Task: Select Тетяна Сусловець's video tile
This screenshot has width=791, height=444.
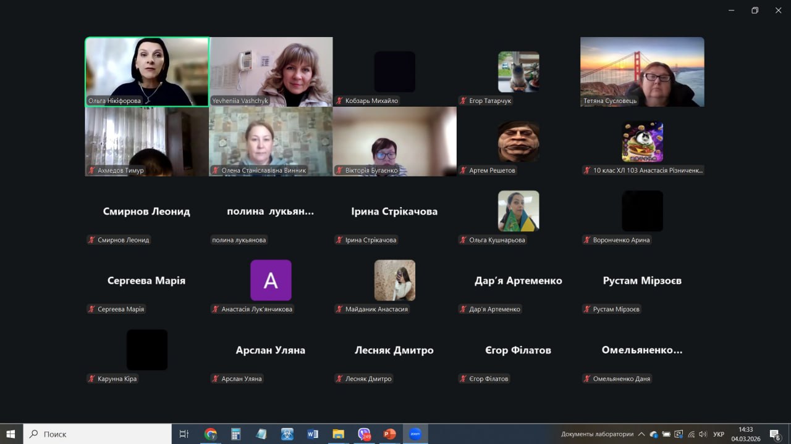Action: pos(642,72)
